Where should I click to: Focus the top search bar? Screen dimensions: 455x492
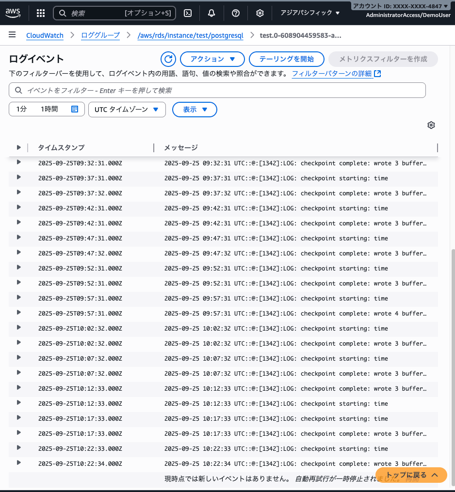114,13
